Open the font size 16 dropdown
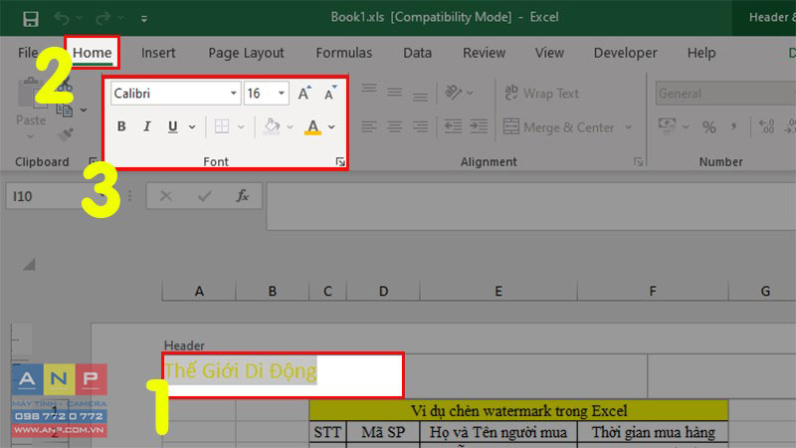 tap(282, 94)
